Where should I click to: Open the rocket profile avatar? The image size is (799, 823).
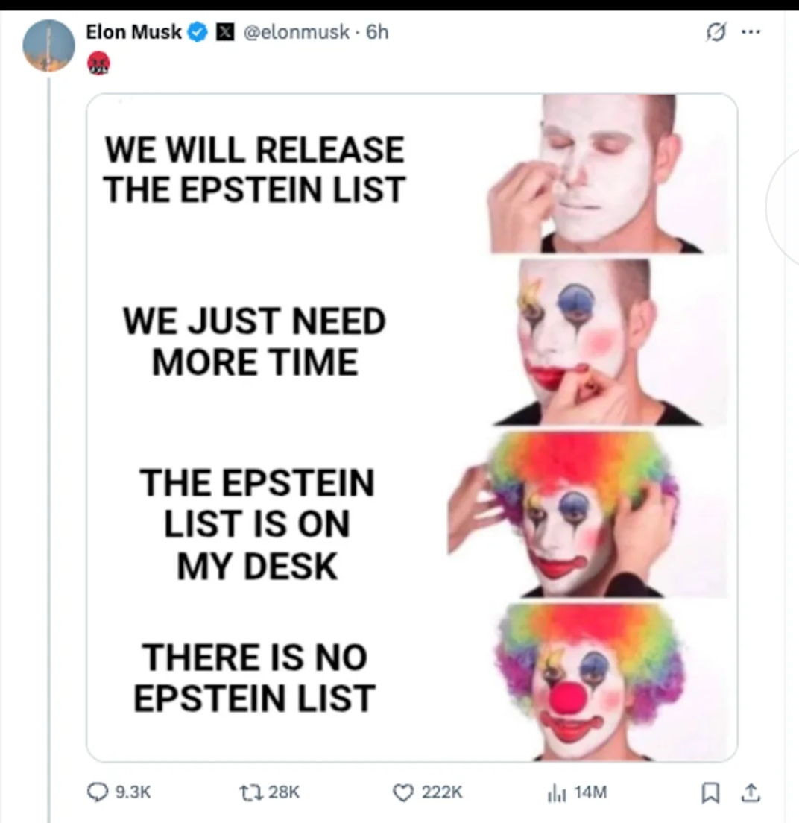point(49,45)
